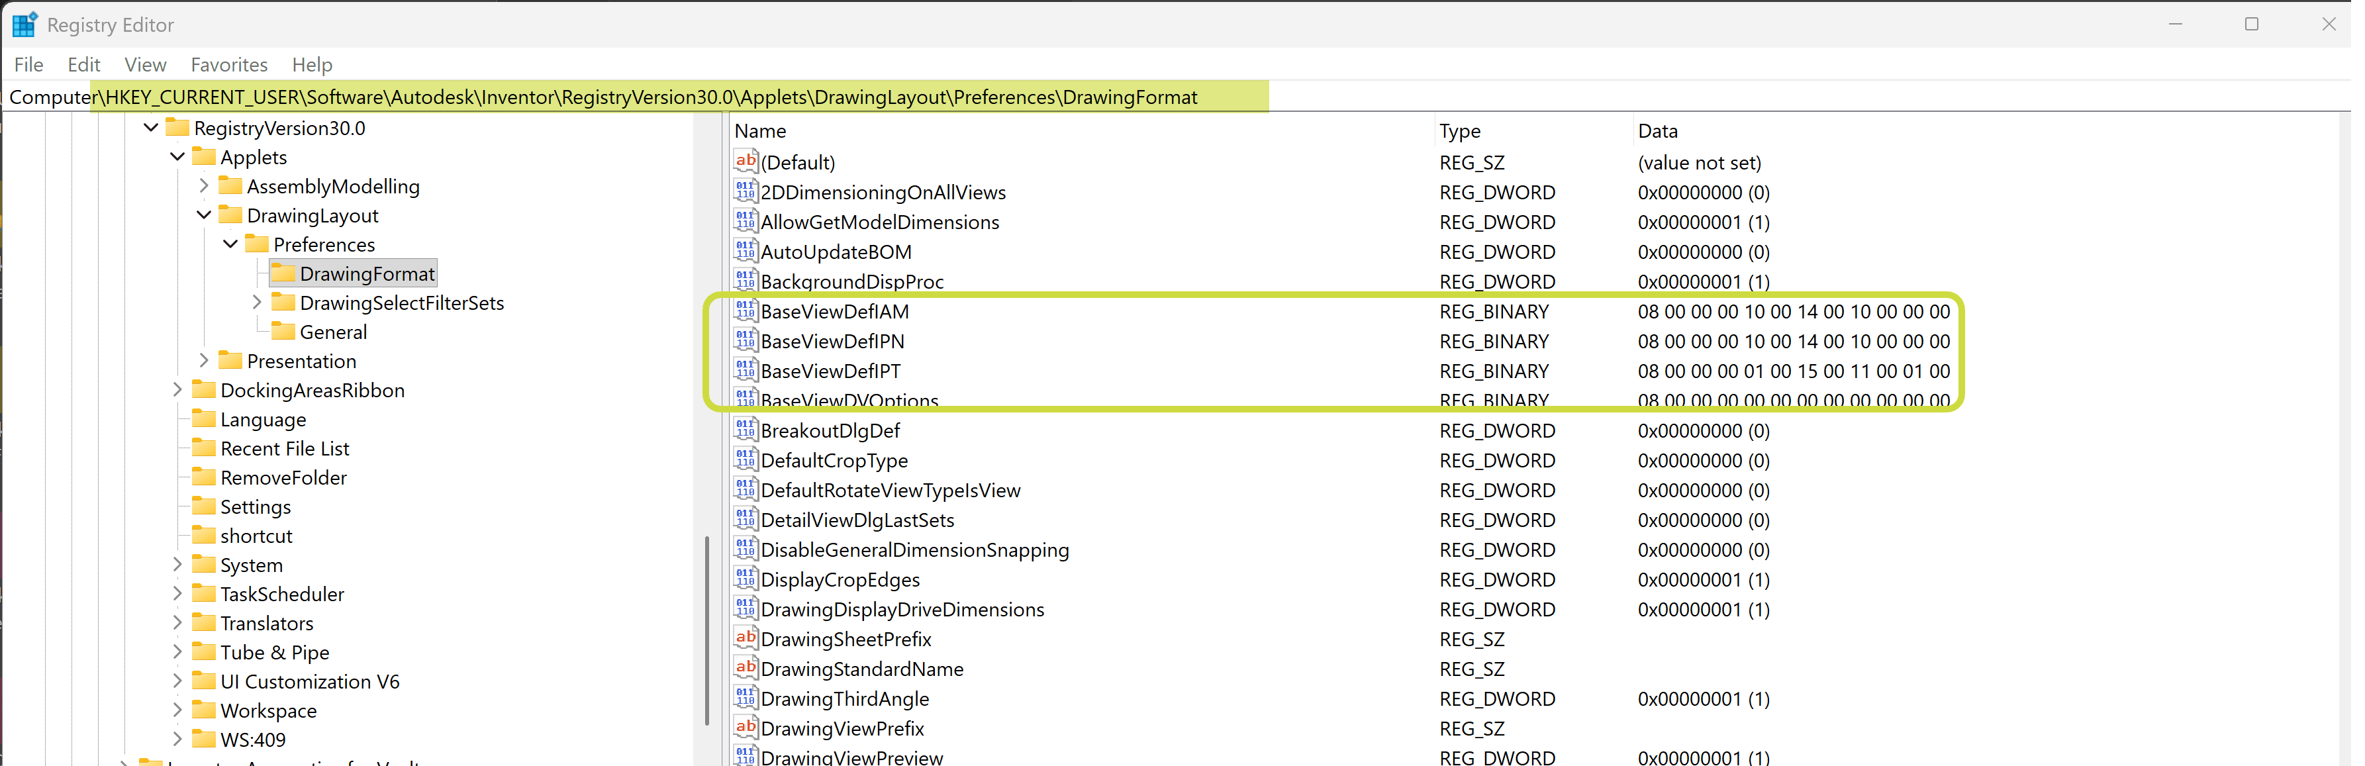Click the AutoUpdateBOM DWORD value icon
This screenshot has height=766, width=2365.
pyautogui.click(x=745, y=251)
